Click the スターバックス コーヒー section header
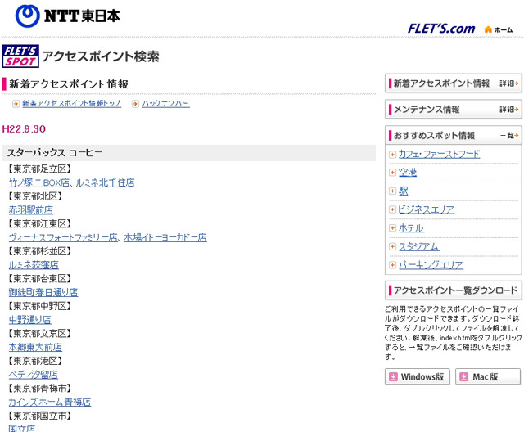The width and height of the screenshot is (524, 432). 189,153
